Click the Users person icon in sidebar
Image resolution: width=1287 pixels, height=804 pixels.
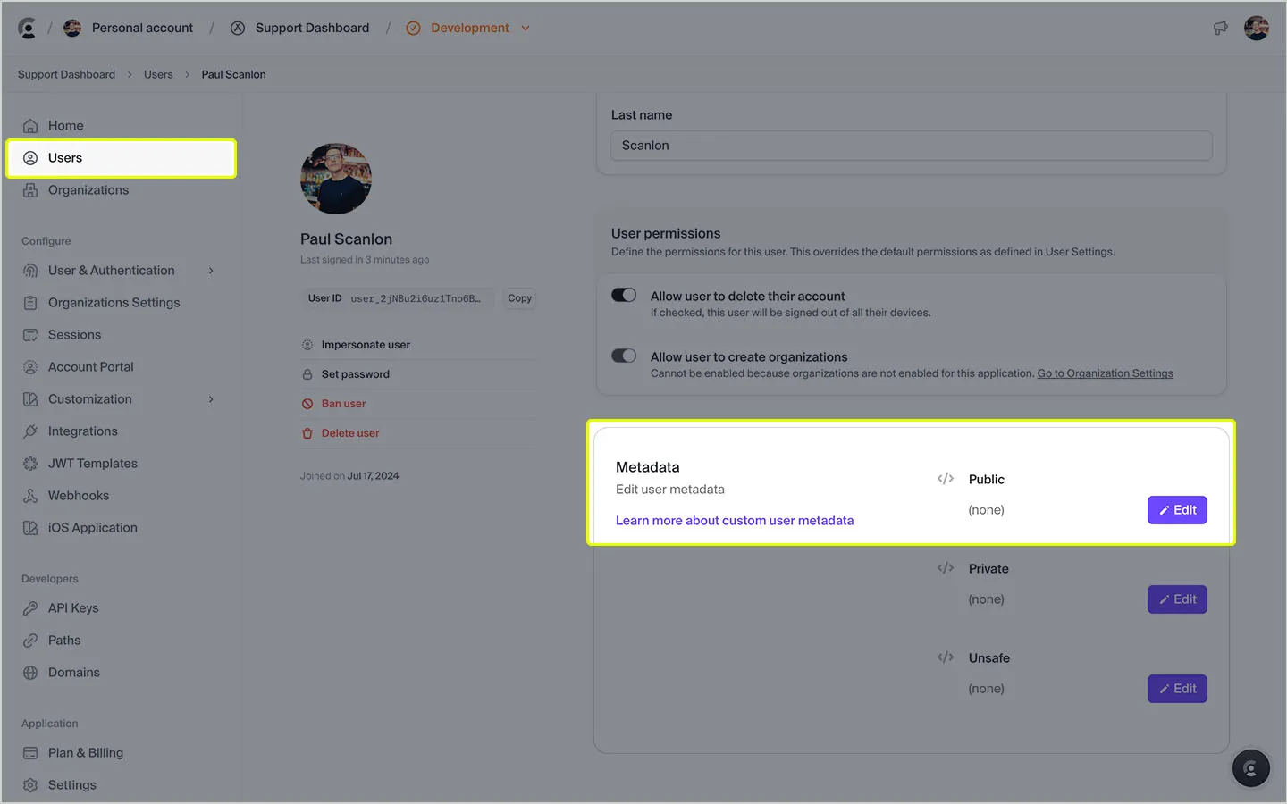click(30, 158)
